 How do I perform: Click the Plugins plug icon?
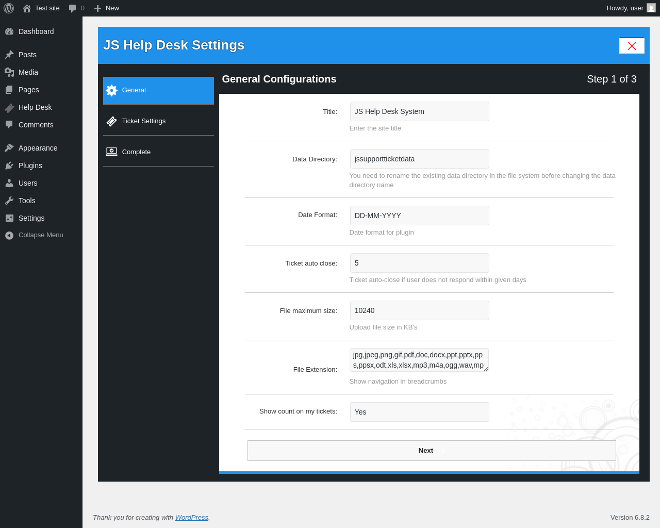pyautogui.click(x=9, y=166)
